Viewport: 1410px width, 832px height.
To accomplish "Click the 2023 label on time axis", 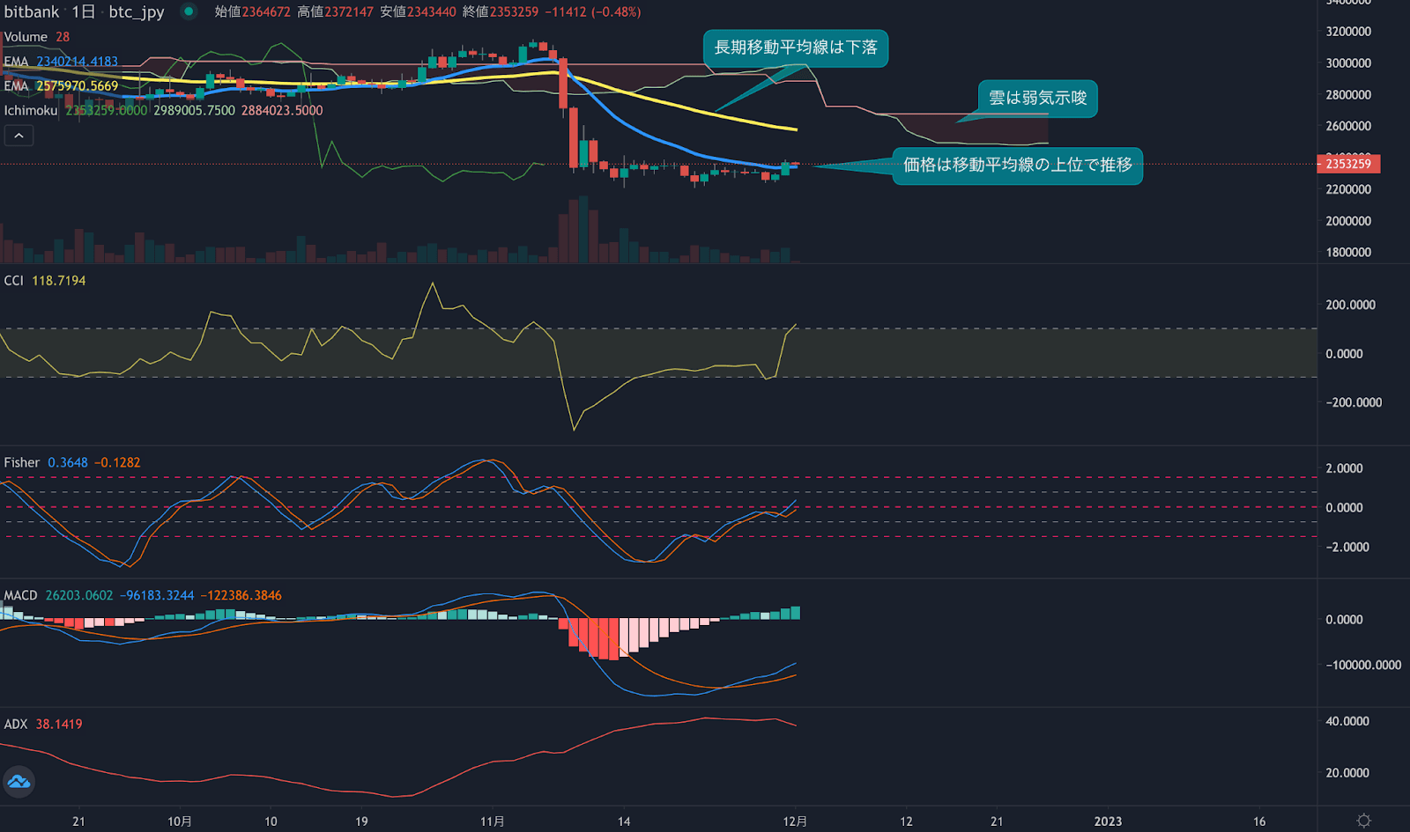I will point(1108,821).
